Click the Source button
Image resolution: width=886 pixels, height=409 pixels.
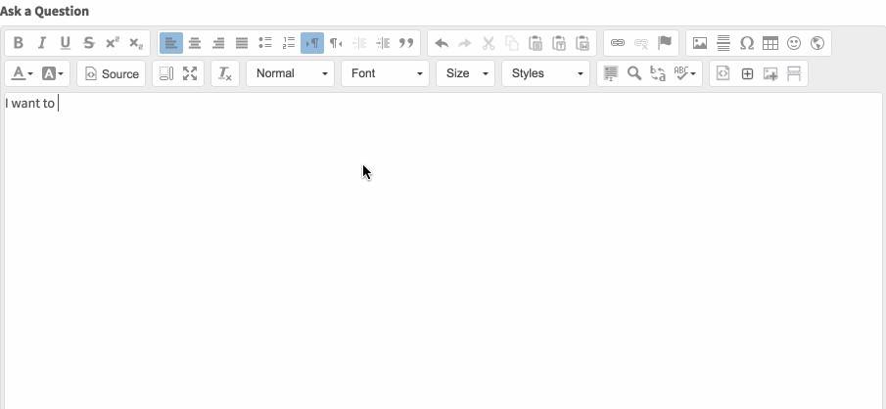112,73
